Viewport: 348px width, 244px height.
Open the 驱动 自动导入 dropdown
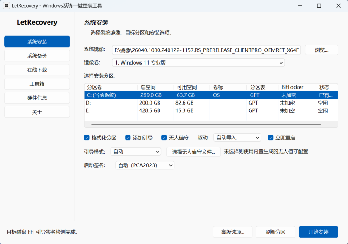coord(237,138)
